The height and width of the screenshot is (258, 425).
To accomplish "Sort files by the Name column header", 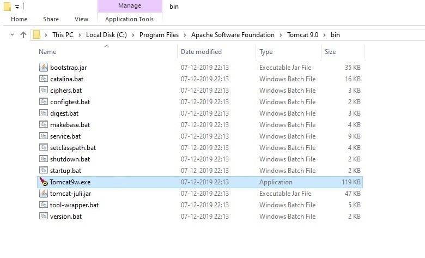I will (47, 52).
